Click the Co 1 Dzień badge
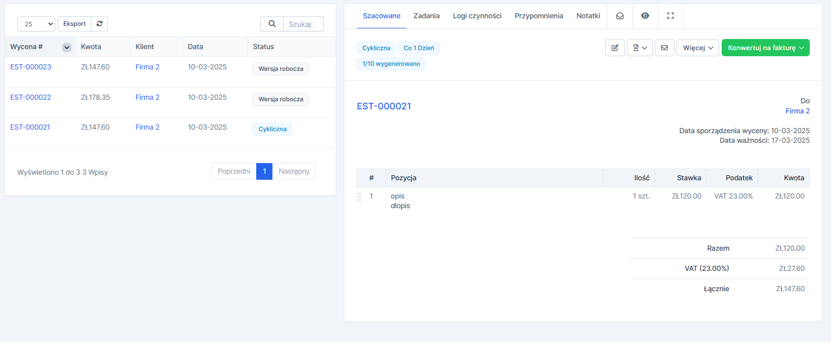The image size is (831, 357). (x=419, y=48)
